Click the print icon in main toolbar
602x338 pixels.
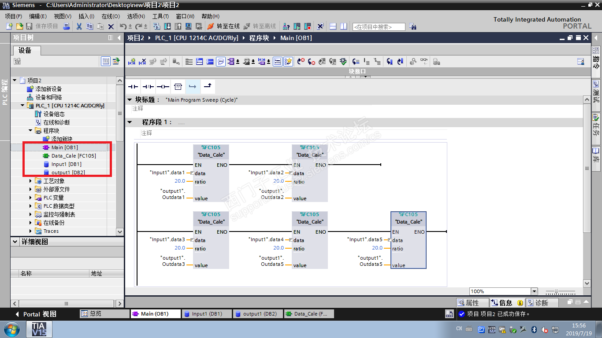[66, 26]
